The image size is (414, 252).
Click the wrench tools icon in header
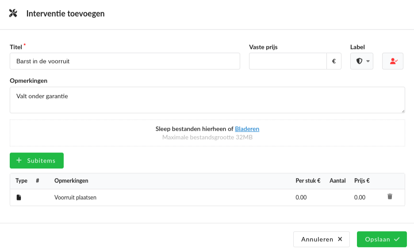pos(13,13)
